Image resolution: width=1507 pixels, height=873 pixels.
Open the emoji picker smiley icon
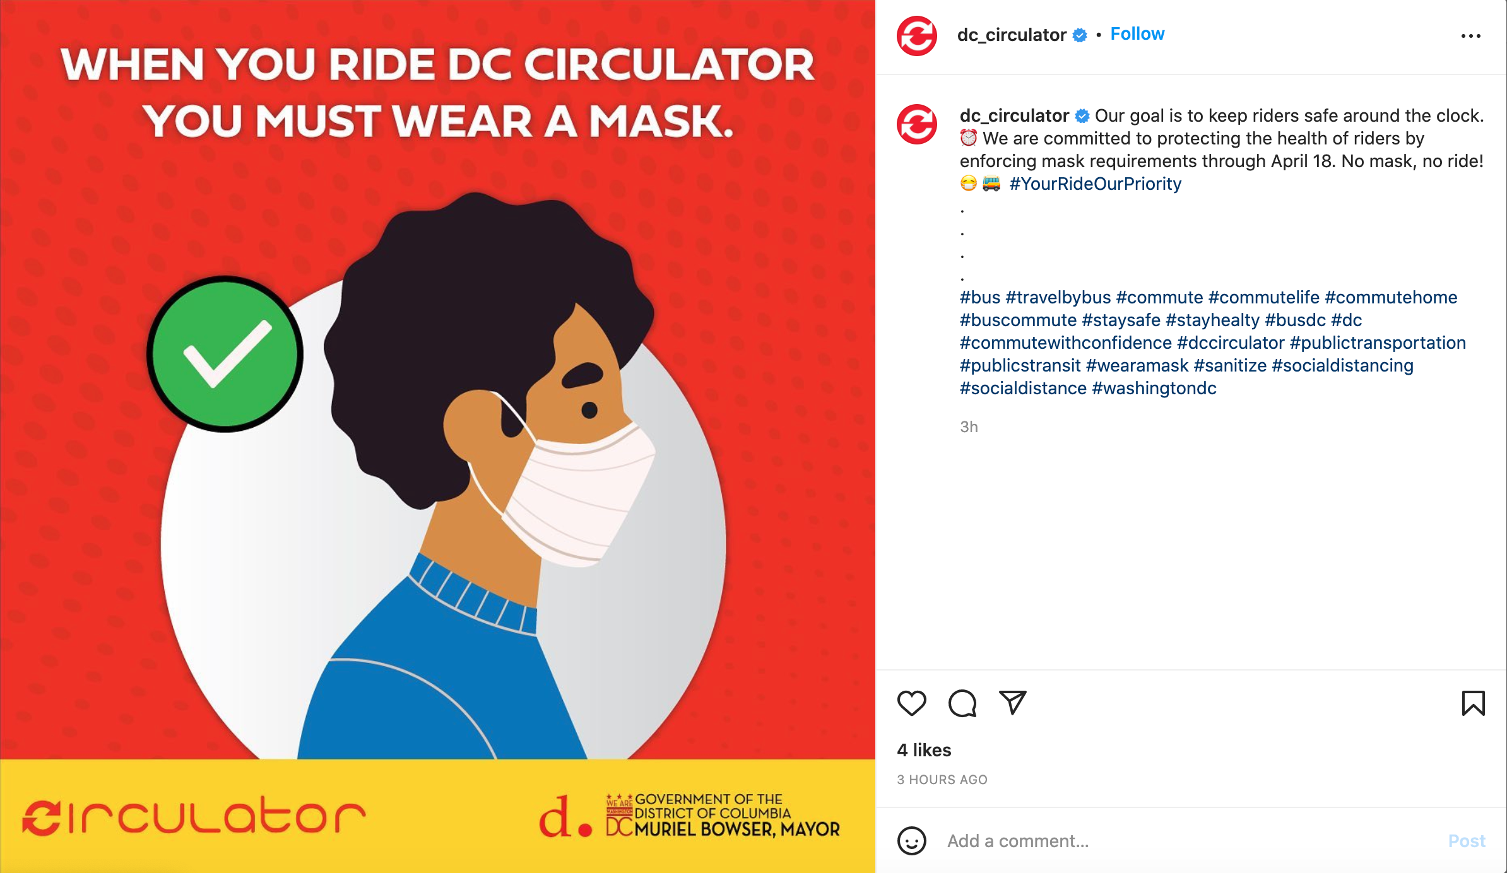coord(912,841)
